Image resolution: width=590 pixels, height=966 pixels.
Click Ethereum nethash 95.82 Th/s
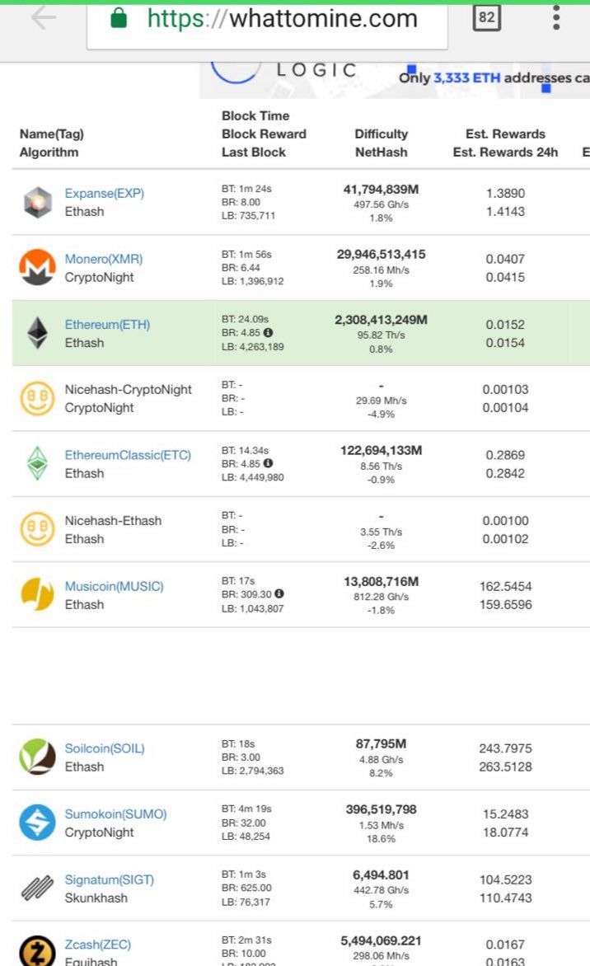pos(381,335)
